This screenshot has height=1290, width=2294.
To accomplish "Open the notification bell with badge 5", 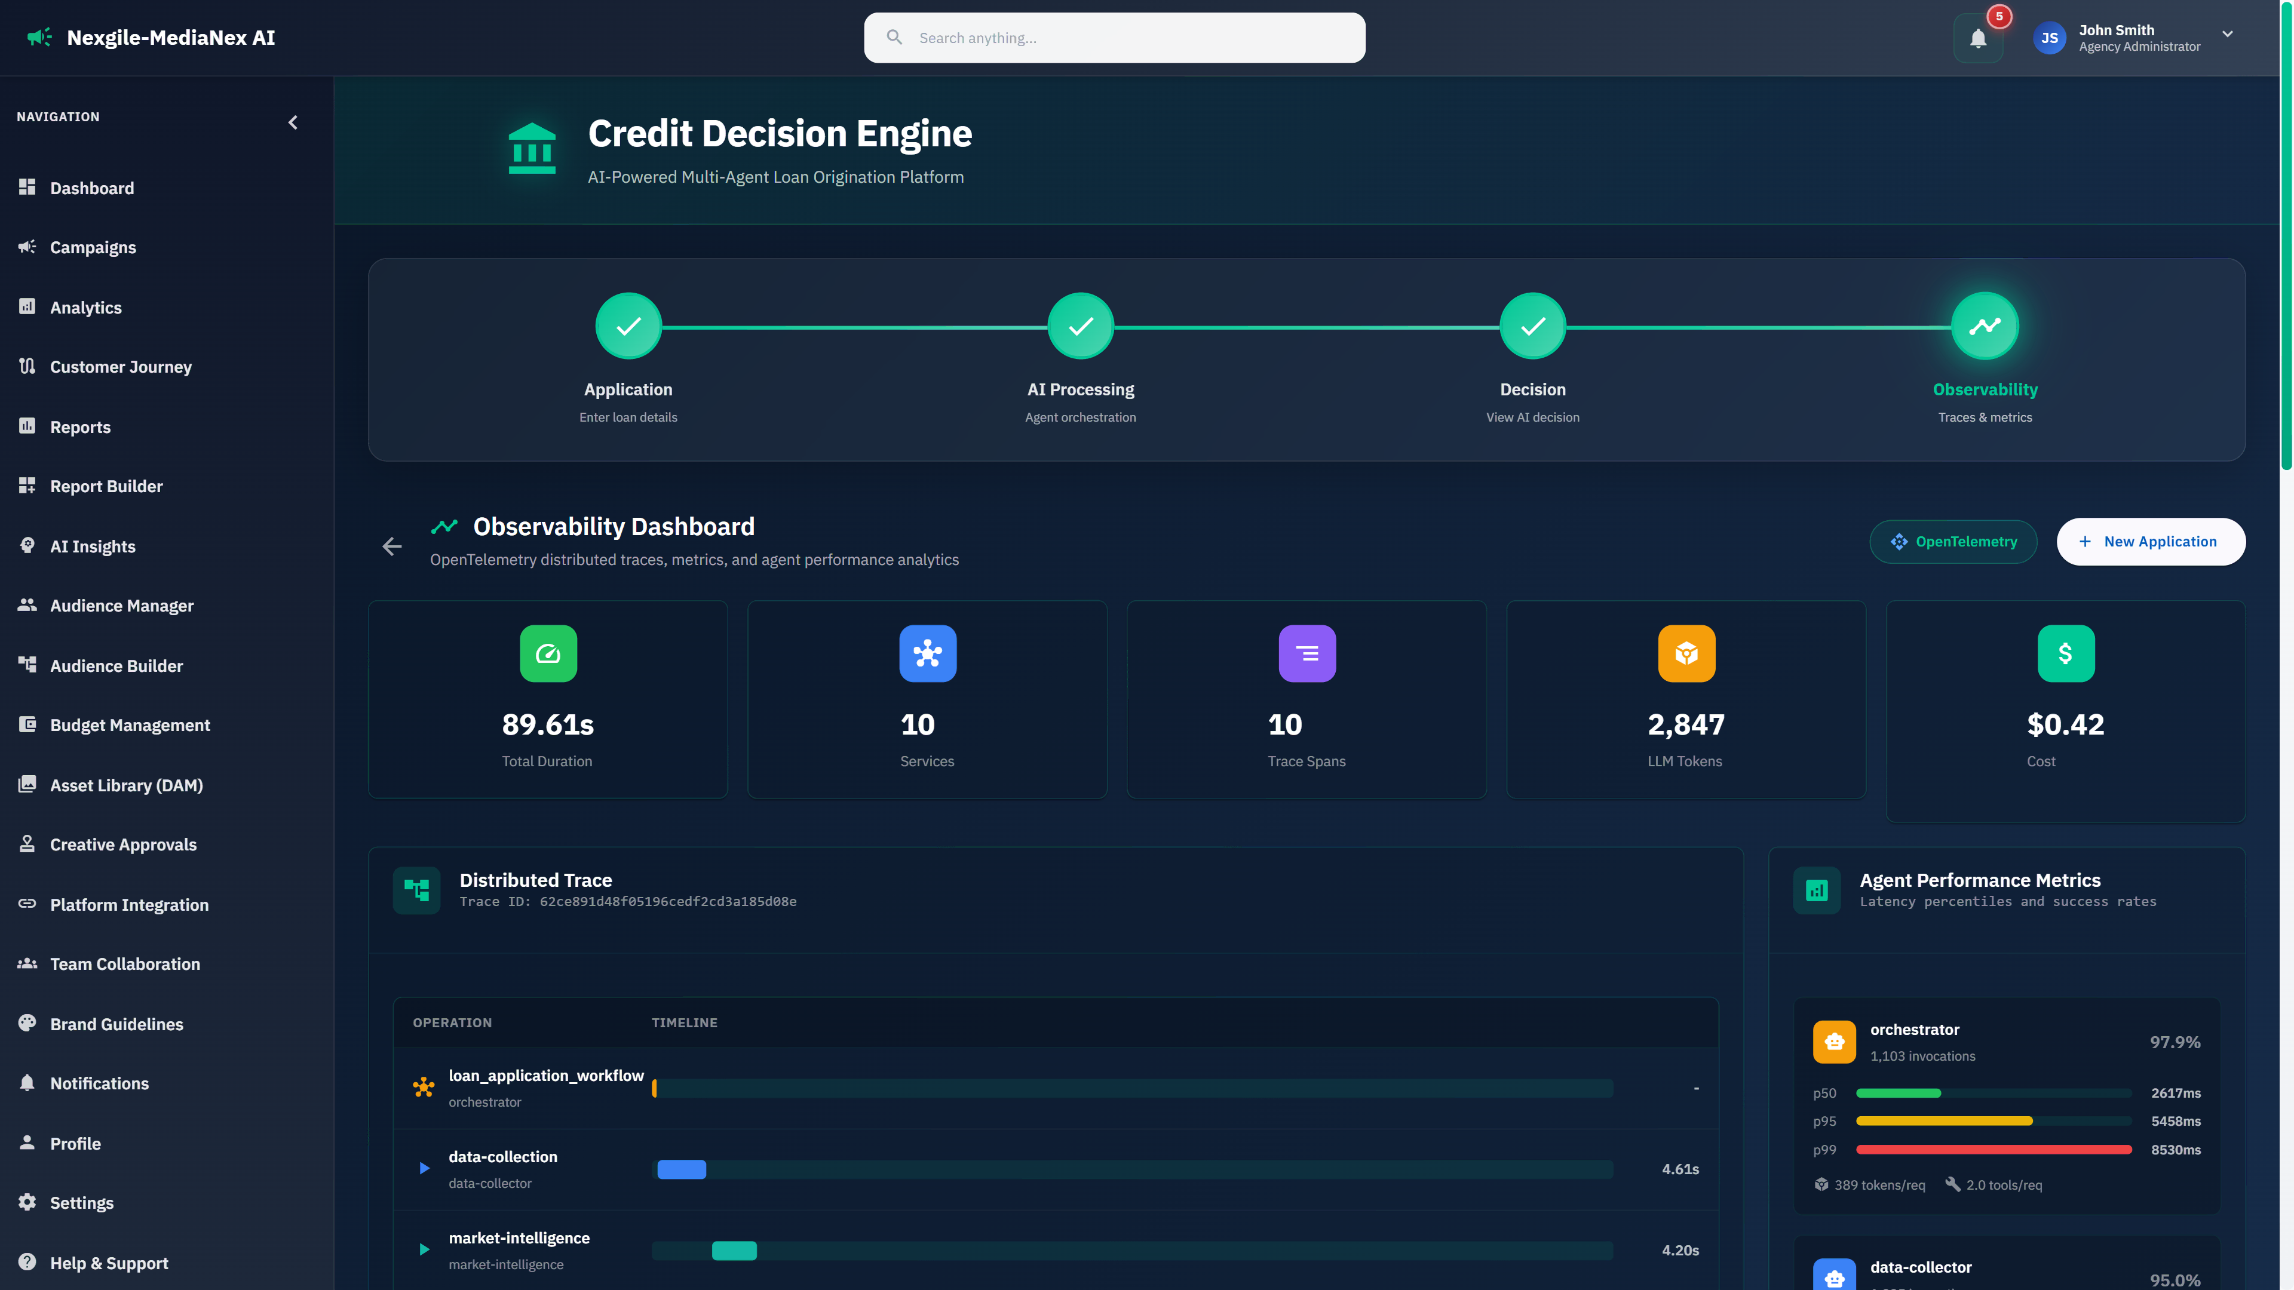I will pyautogui.click(x=1978, y=38).
